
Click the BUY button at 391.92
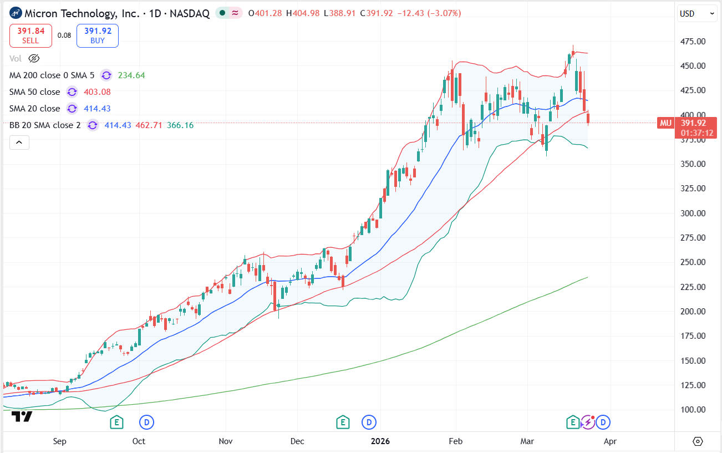click(98, 35)
